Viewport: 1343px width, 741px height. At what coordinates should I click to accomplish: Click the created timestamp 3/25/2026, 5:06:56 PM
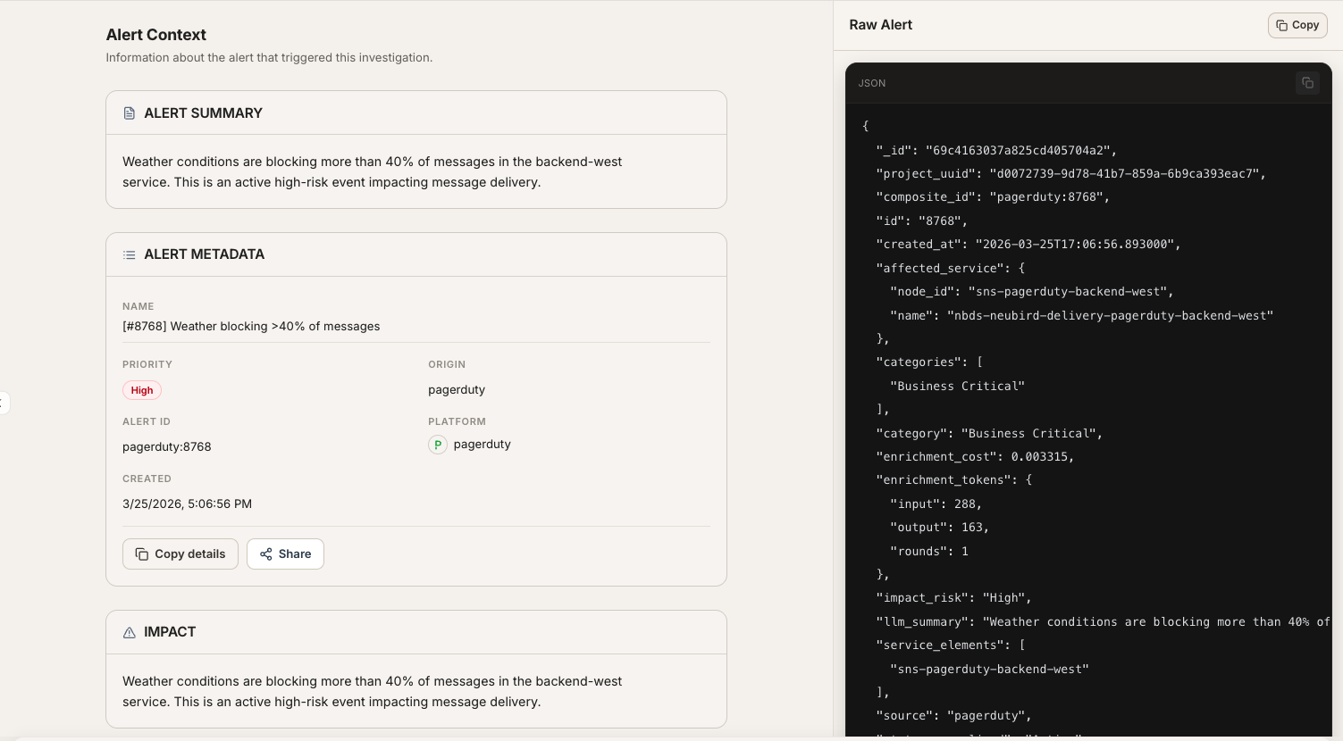(x=187, y=504)
